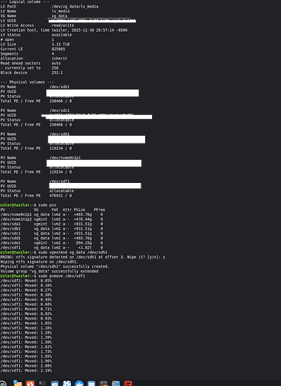Open the orange app icon beside Files
This screenshot has width=281, height=386.
(30, 383)
